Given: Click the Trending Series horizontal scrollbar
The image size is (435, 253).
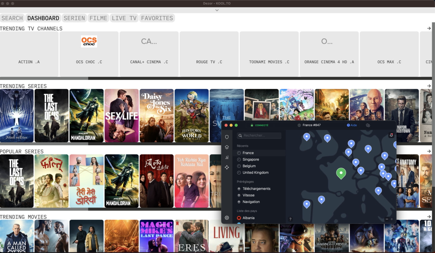Looking at the screenshot, I should (44, 144).
